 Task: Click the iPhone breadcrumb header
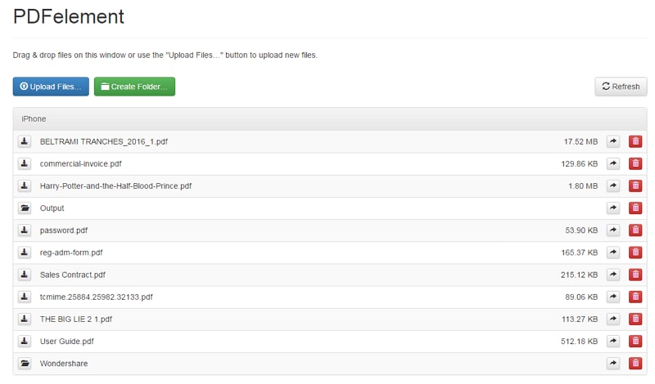coord(34,118)
